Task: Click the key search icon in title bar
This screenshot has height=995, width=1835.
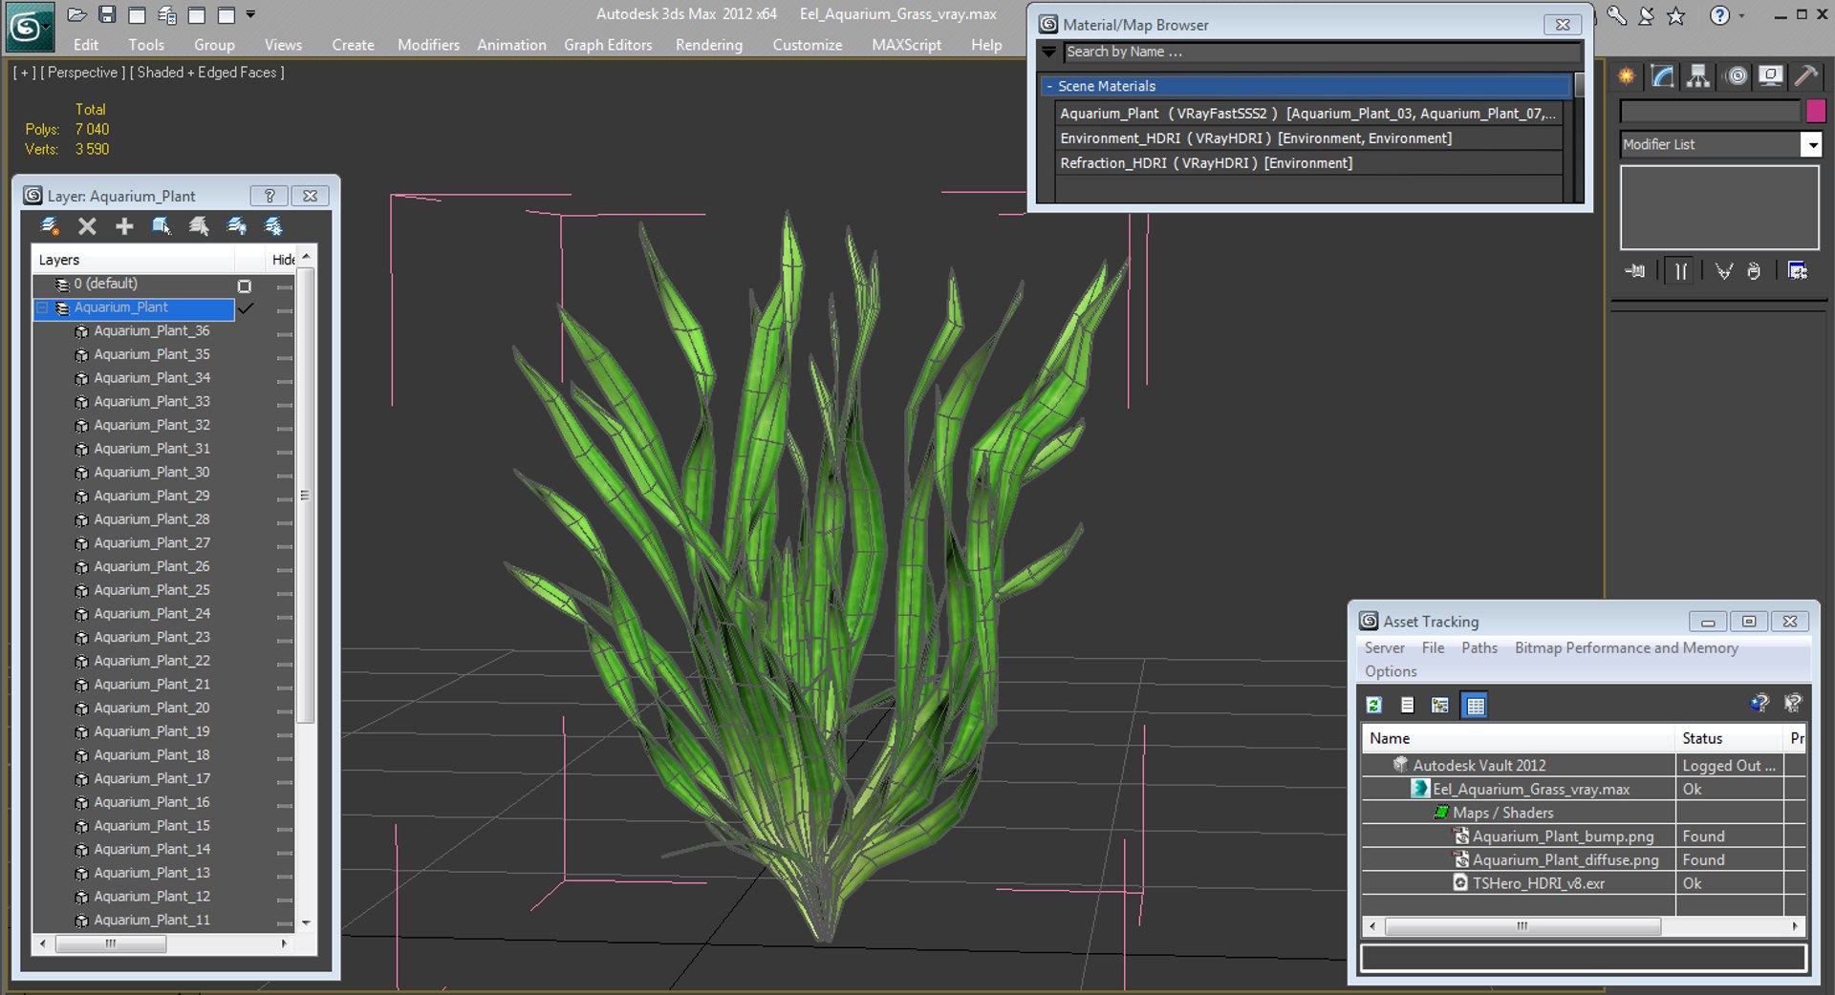Action: [1616, 15]
